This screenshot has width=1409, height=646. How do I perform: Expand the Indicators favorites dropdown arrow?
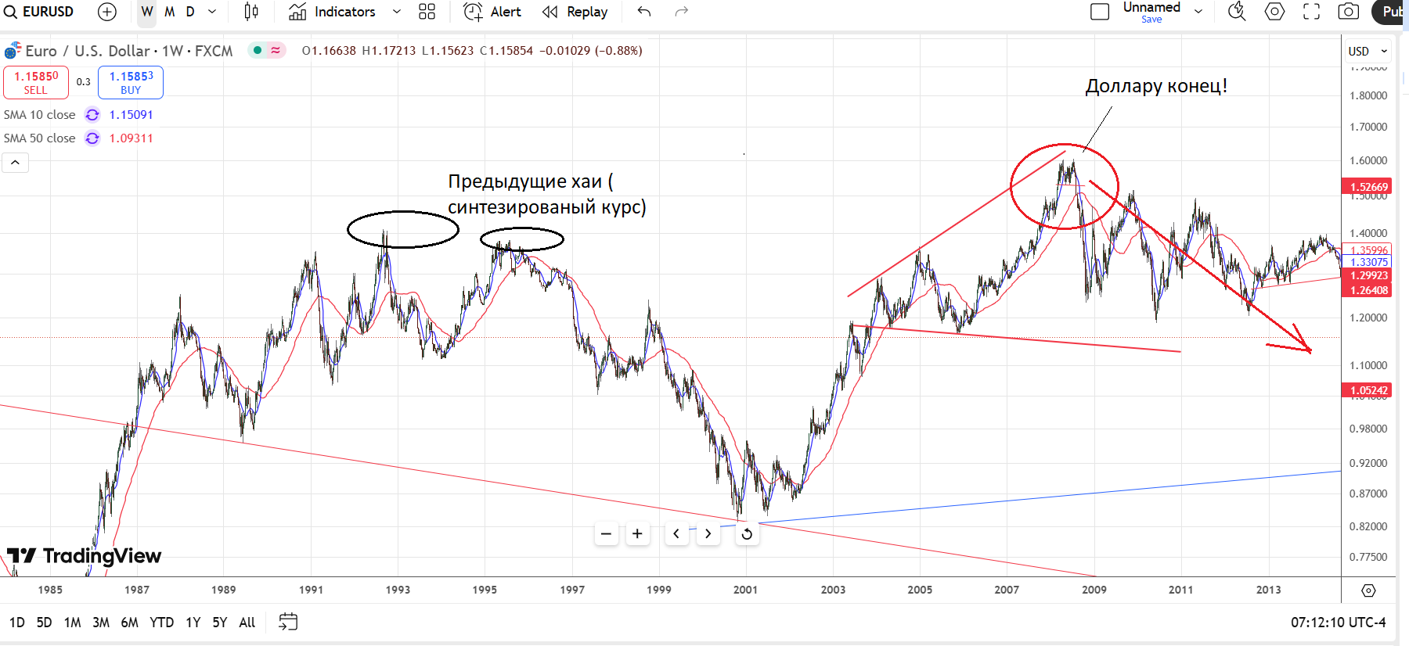tap(396, 12)
